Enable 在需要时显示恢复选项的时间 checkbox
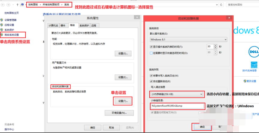The width and height of the screenshot is (259, 133). pyautogui.click(x=151, y=53)
